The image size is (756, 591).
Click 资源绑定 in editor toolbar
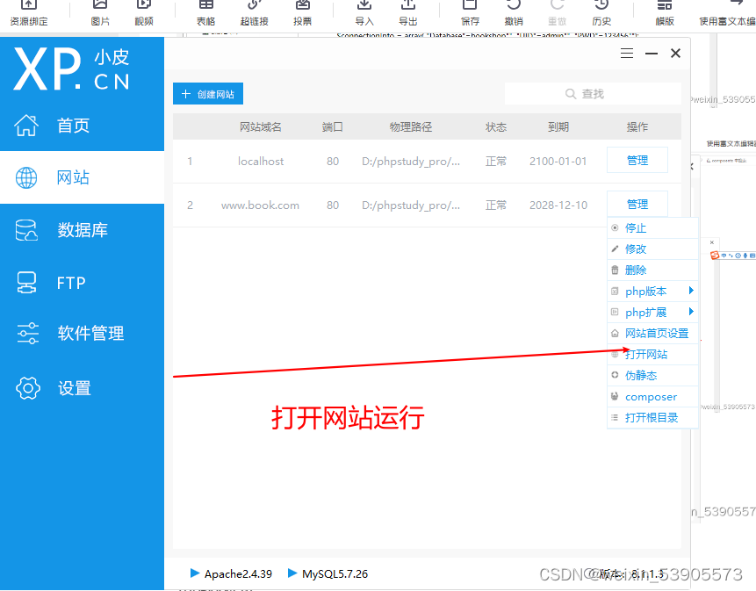(x=29, y=13)
